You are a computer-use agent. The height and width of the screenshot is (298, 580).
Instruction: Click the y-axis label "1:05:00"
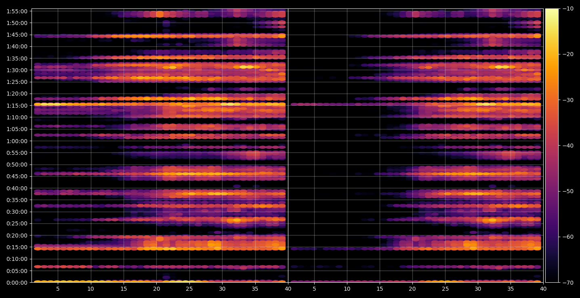pos(17,129)
